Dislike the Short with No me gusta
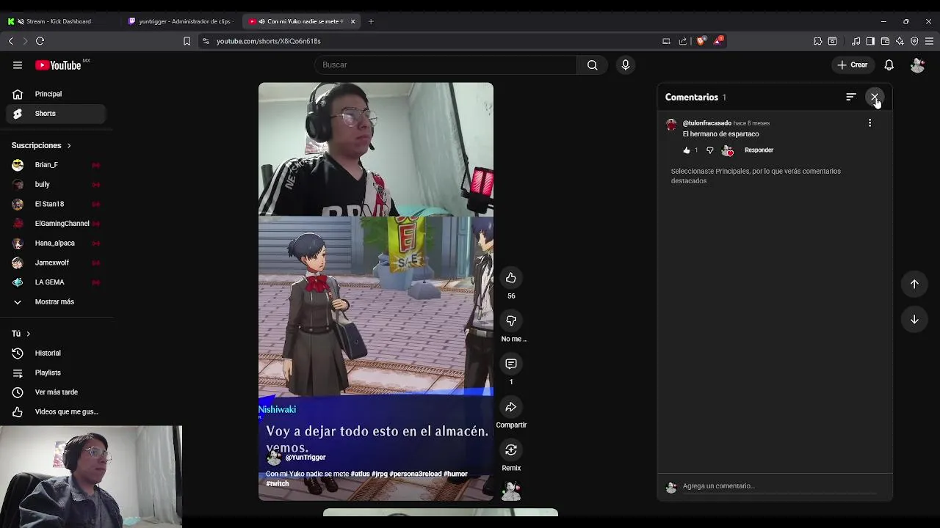 tap(511, 320)
